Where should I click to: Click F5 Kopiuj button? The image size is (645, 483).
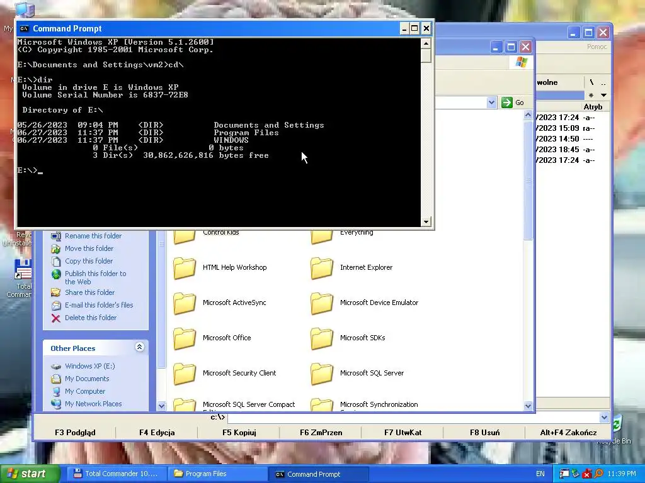239,433
